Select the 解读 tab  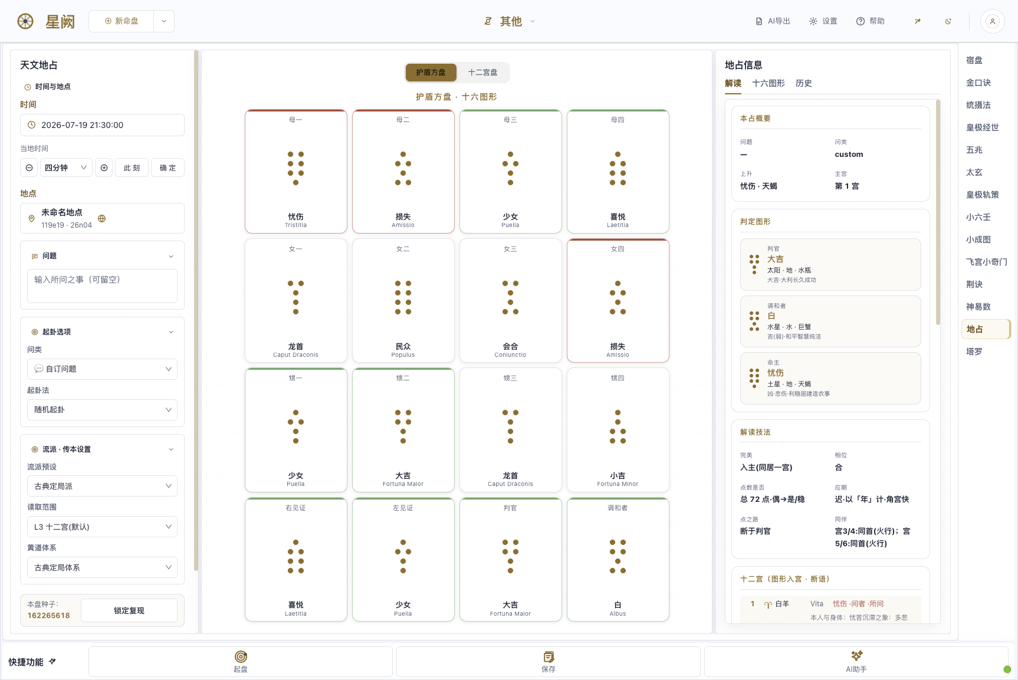coord(733,84)
